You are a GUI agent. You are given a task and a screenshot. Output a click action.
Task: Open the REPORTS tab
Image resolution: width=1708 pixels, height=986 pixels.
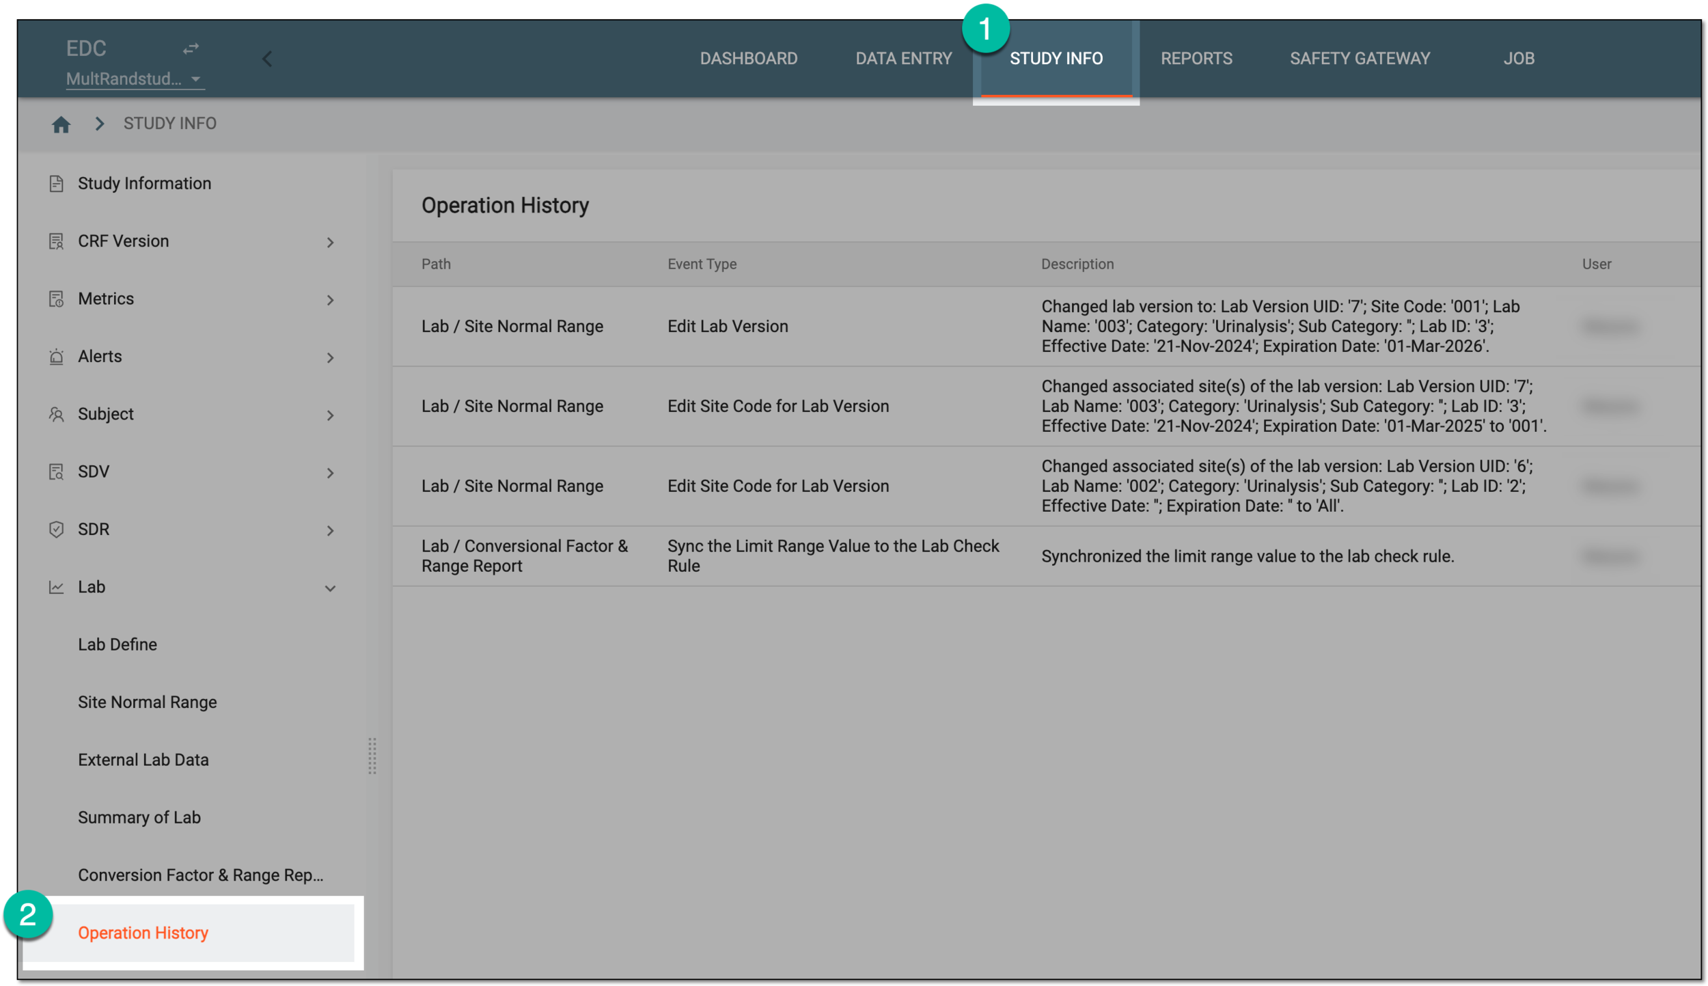pos(1196,59)
